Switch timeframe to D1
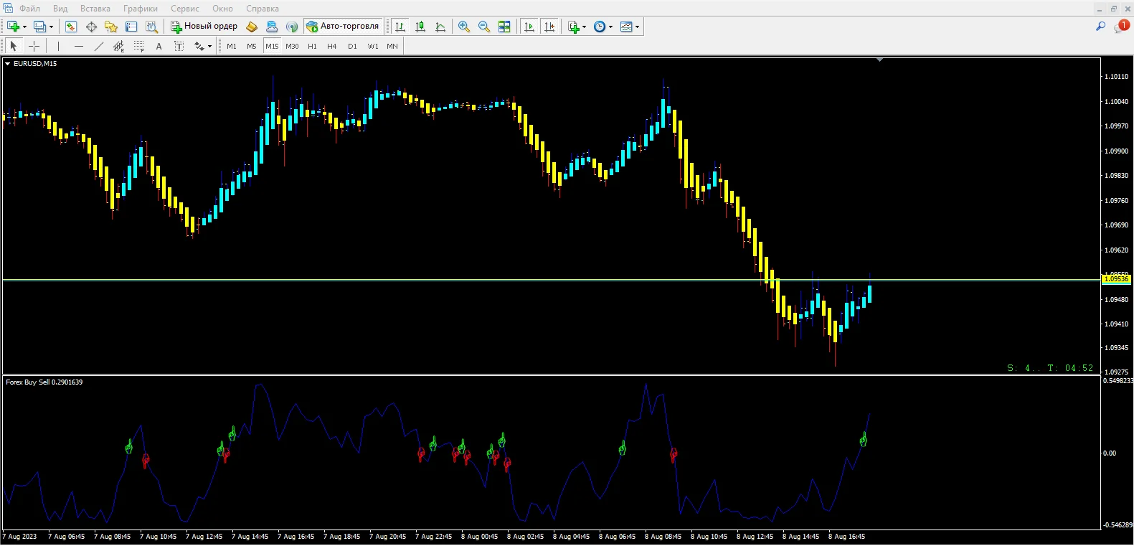This screenshot has width=1134, height=546. 352,46
